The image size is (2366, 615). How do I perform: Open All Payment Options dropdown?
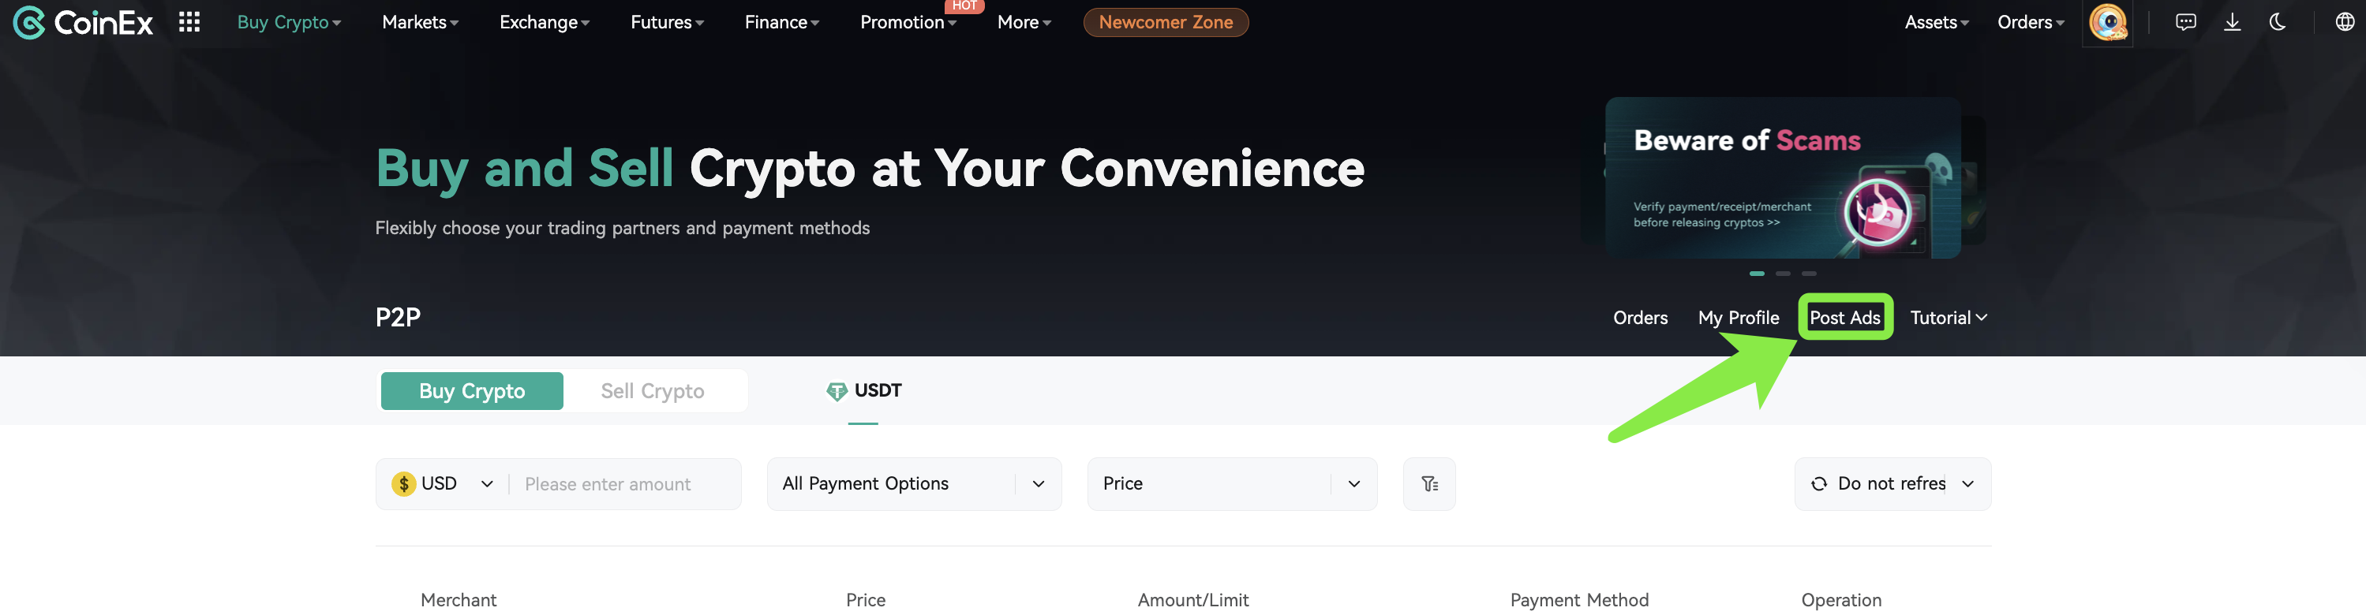914,484
